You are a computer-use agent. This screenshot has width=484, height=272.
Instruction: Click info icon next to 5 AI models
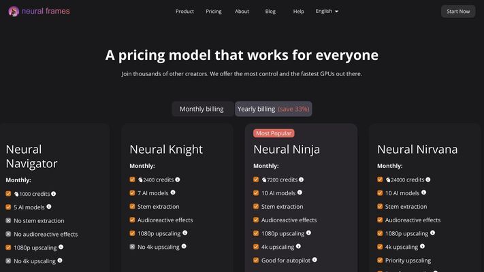coord(49,207)
